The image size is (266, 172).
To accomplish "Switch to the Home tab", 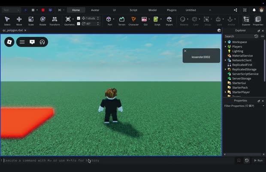I will pos(76,10).
